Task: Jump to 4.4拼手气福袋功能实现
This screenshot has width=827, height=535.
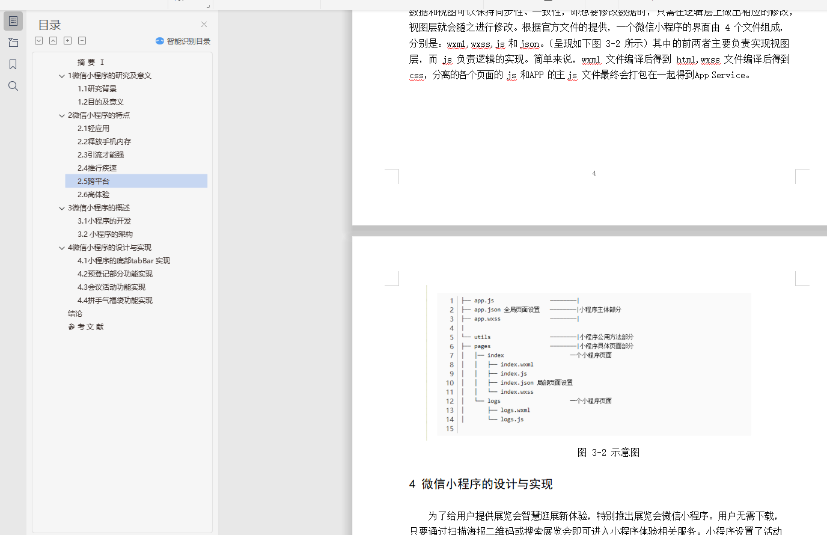Action: (x=115, y=300)
